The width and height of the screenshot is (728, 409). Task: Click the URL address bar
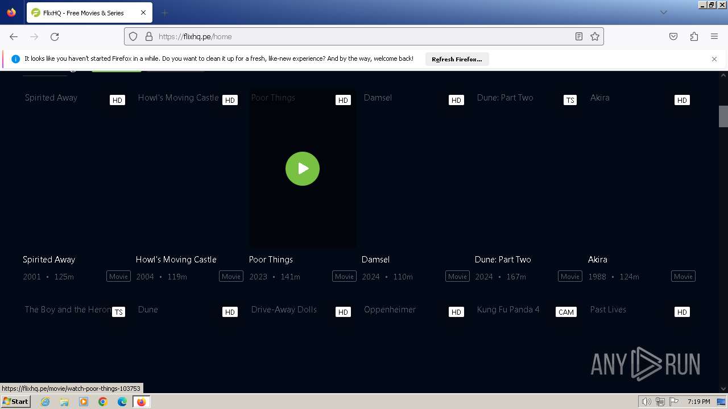(364, 36)
